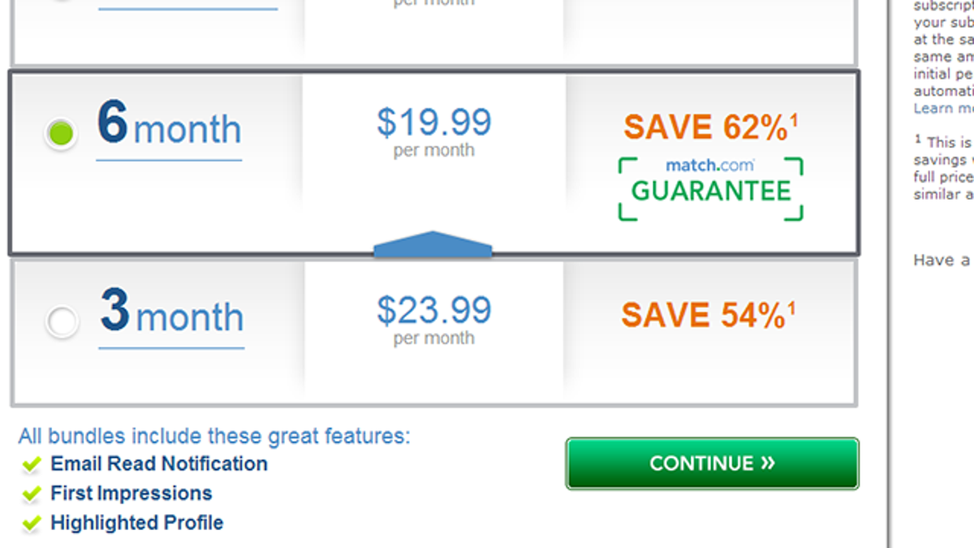Click footnote superscript next to SAVE 62%
The width and height of the screenshot is (974, 548).
click(794, 120)
